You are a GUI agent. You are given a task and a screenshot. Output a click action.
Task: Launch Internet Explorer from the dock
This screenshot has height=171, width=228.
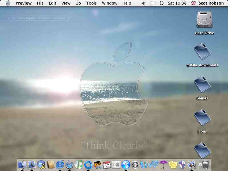pos(60,165)
